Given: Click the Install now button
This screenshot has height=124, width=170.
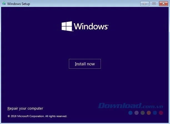Looking at the screenshot, I should 85,64.
